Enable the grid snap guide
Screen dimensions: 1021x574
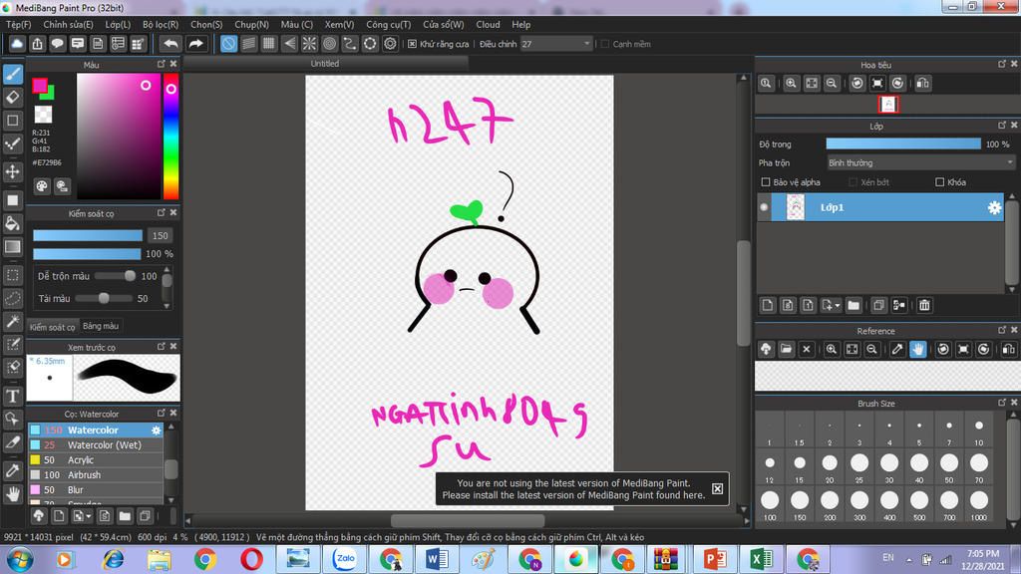click(269, 44)
